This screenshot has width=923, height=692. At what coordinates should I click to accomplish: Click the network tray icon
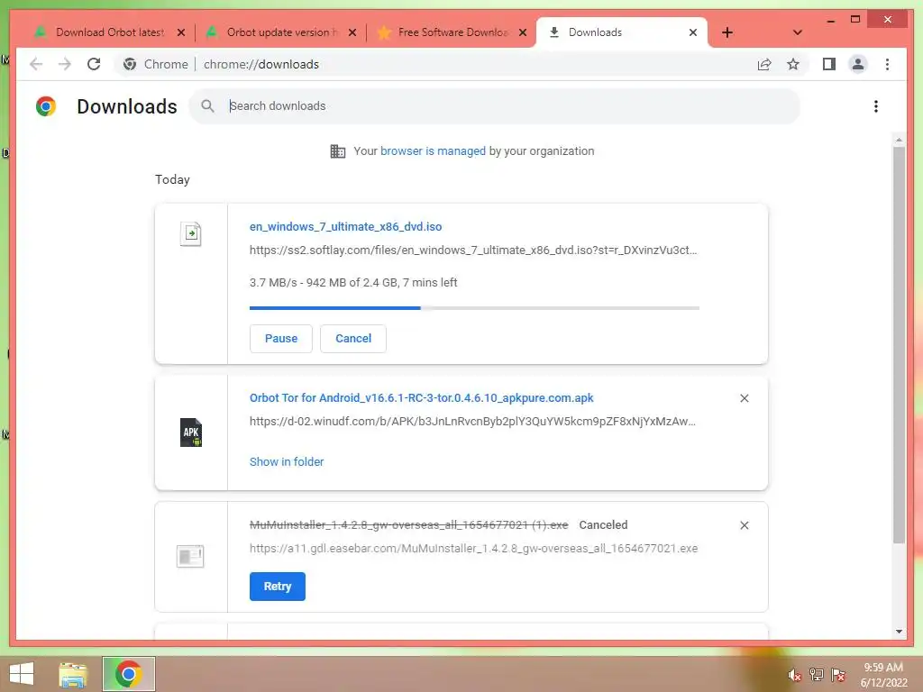click(816, 675)
